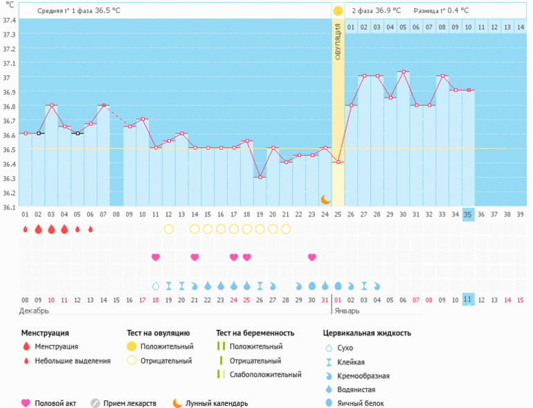The image size is (533, 408).
Task: Select phase-two day 10 in the top row
Action: (468, 27)
